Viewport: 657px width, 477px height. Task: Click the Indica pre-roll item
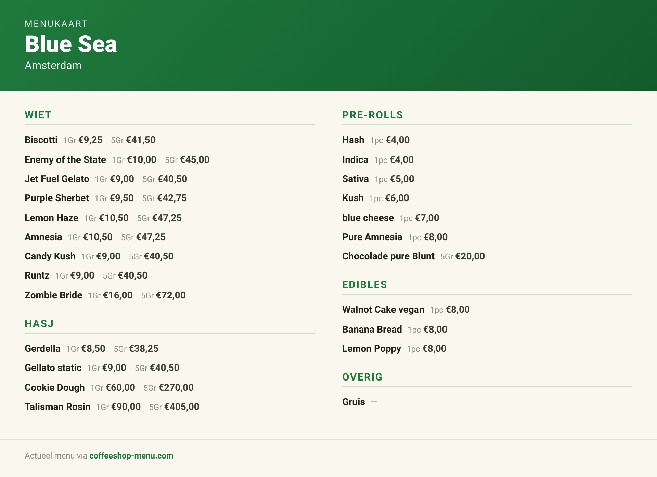(x=355, y=160)
